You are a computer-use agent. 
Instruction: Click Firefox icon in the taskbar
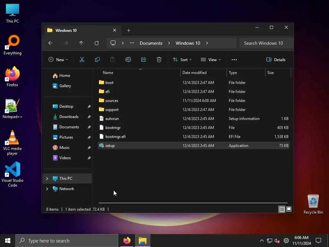pyautogui.click(x=127, y=241)
